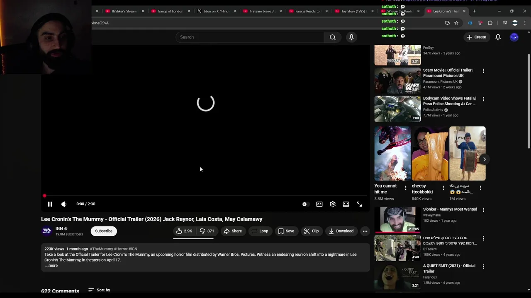Click the magnifier search button
531x298 pixels.
[x=333, y=37]
